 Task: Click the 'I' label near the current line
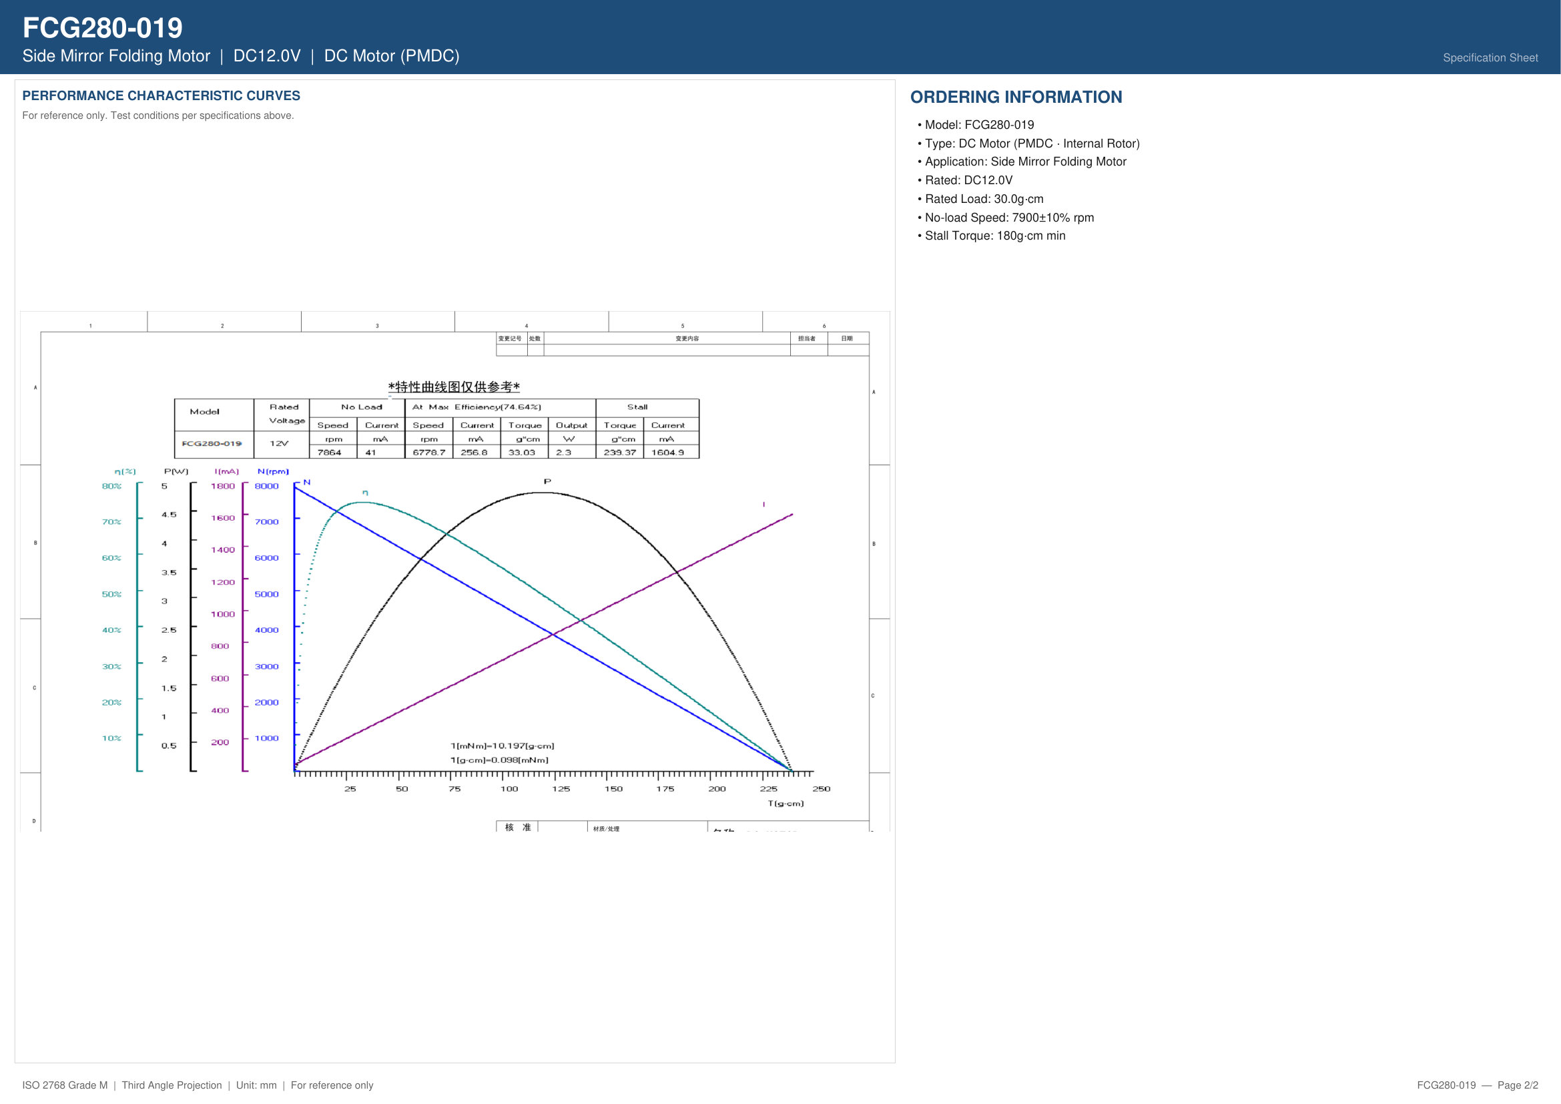(764, 505)
